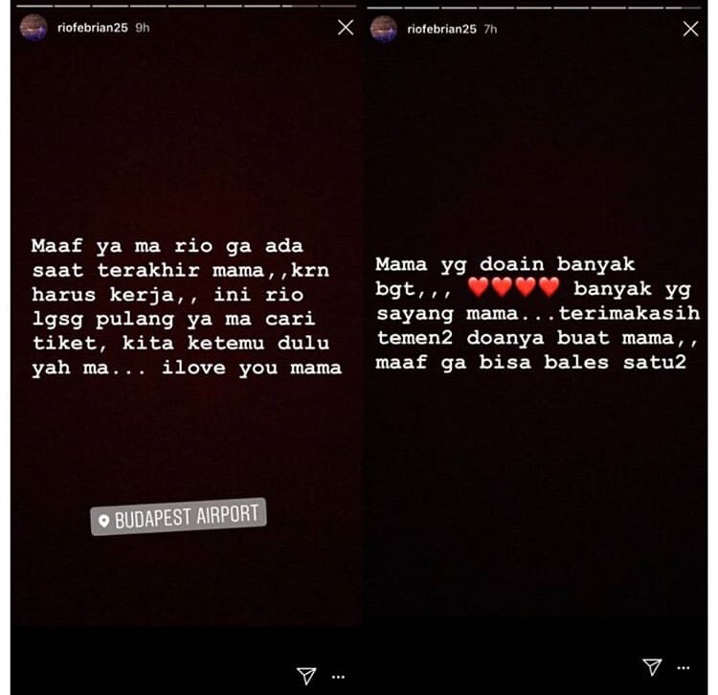Jump to last progress segment on the right story
The width and height of the screenshot is (718, 695).
683,8
